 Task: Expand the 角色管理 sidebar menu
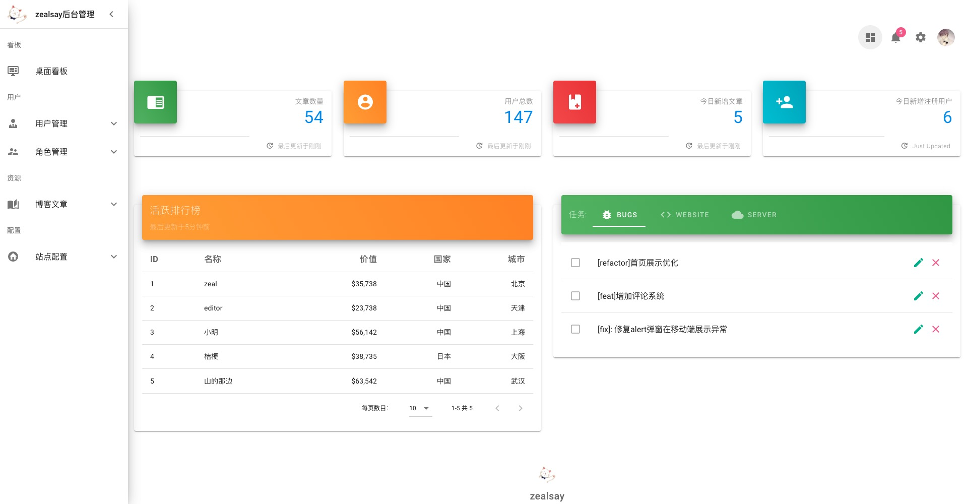point(64,152)
